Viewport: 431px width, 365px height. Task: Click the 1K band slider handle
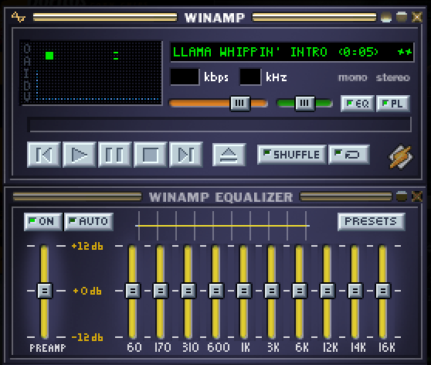click(244, 291)
